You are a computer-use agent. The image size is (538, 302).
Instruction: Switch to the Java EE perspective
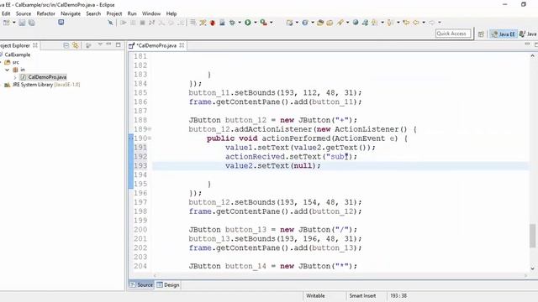[503, 34]
